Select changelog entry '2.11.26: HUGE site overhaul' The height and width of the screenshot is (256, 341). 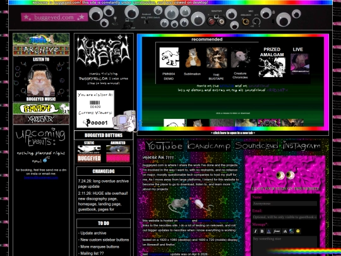click(104, 202)
